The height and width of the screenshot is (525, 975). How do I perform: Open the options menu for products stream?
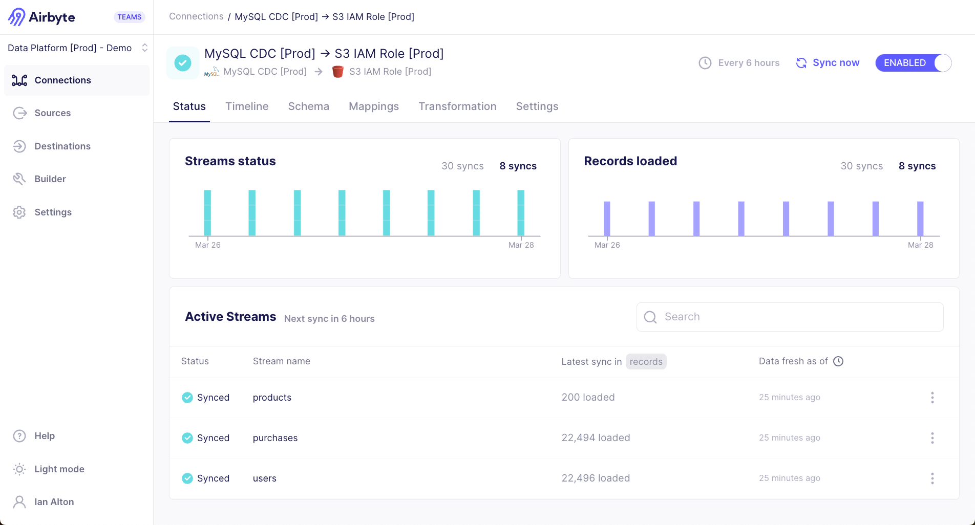(x=932, y=398)
